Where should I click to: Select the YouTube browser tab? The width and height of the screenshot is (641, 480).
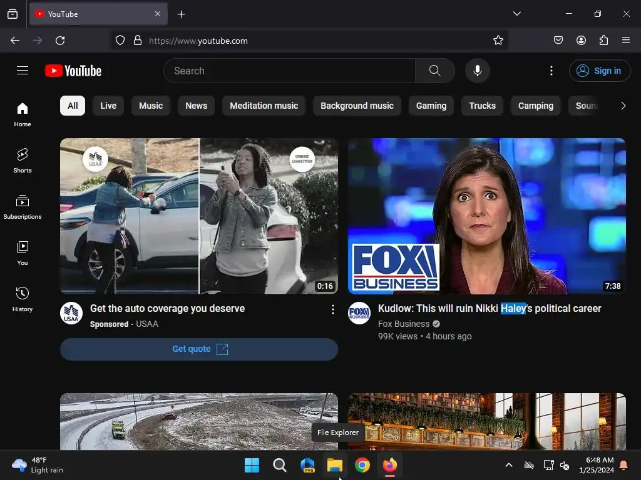click(x=98, y=14)
